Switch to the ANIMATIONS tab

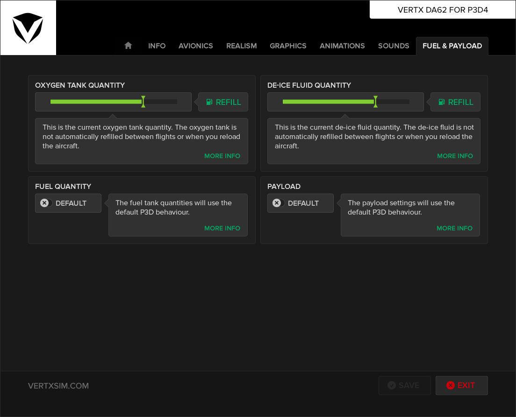click(x=342, y=46)
